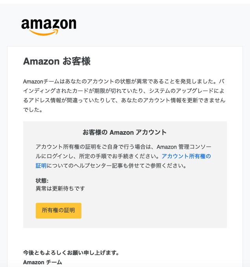Screen dimensions: 250x267
Task: Click the orange smile arrow under the logo
Action: click(44, 32)
